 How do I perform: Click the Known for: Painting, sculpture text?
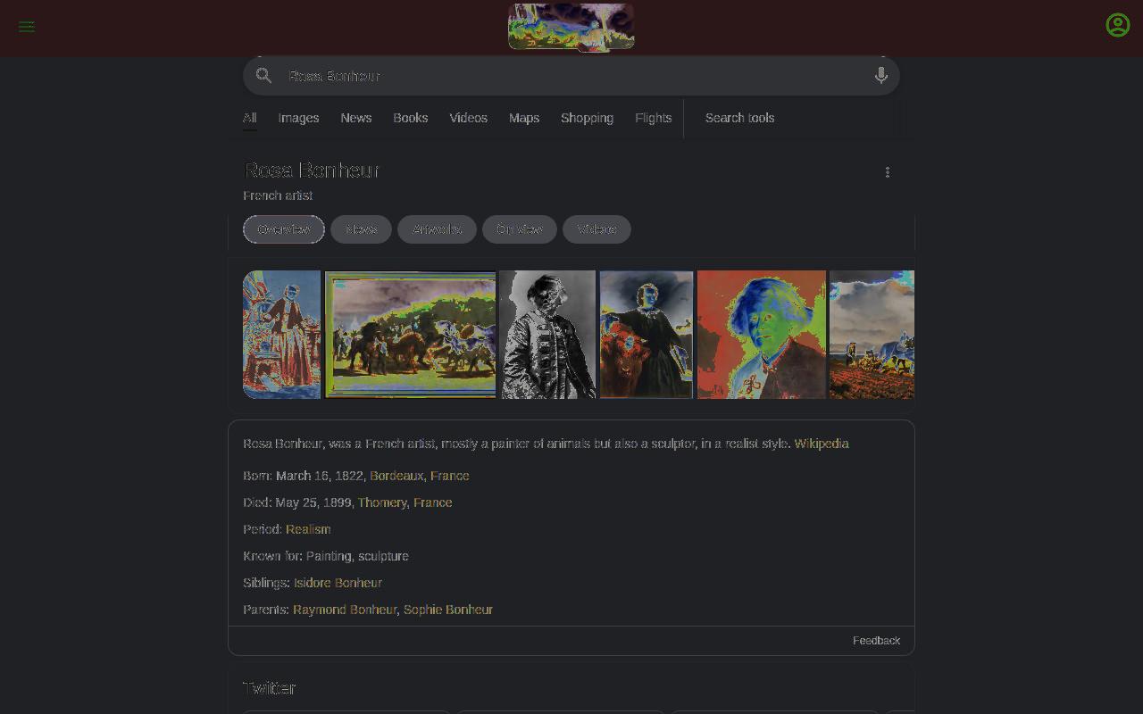pos(326,556)
